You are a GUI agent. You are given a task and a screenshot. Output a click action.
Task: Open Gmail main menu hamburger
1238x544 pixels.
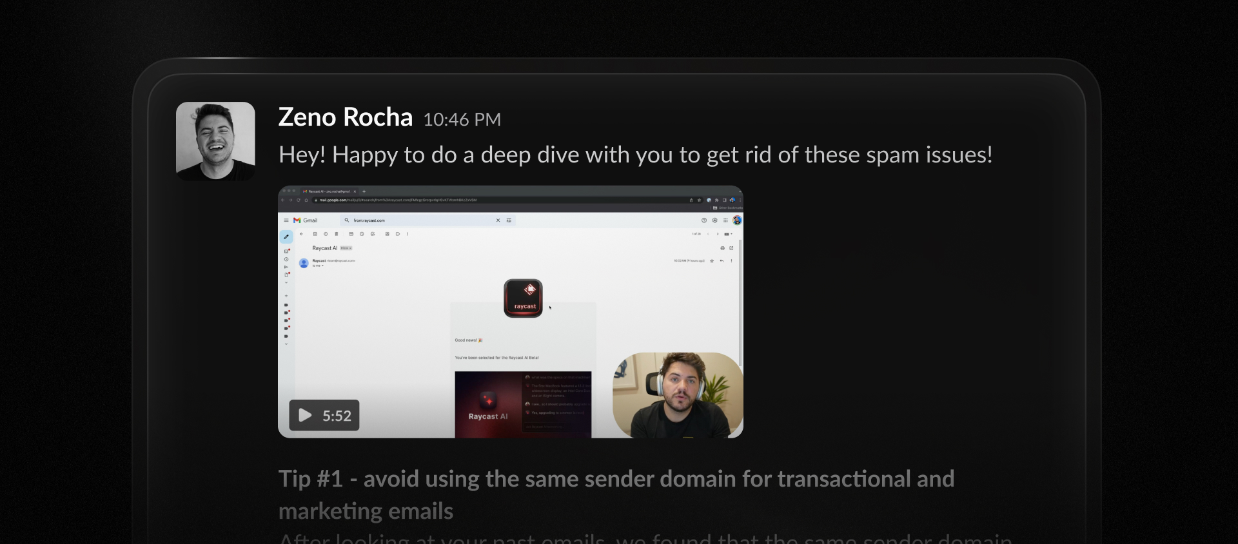pos(286,220)
